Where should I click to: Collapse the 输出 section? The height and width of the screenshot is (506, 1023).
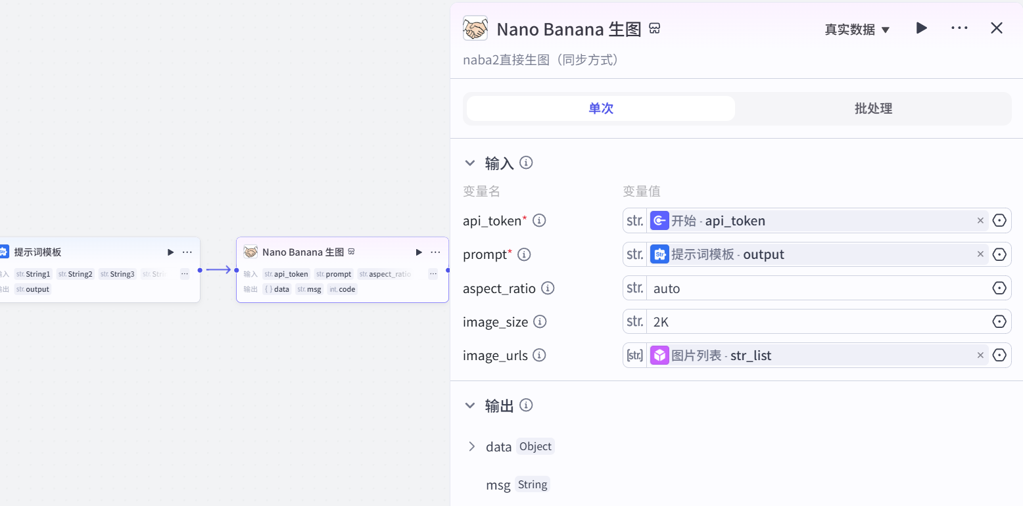[x=469, y=405]
